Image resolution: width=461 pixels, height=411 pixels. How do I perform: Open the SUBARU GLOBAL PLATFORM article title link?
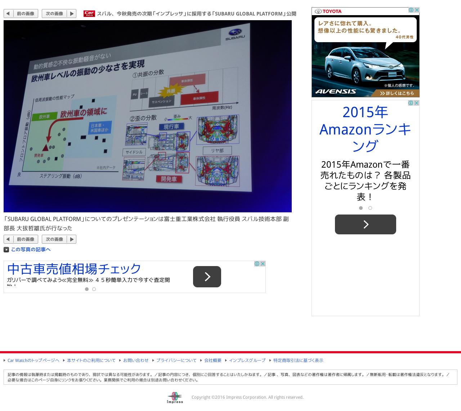196,14
